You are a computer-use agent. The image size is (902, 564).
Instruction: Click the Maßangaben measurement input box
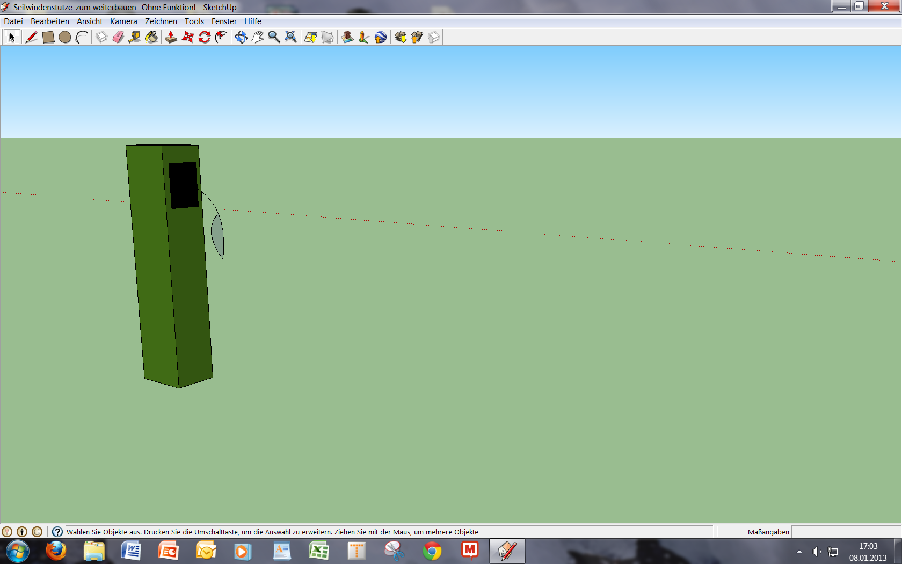tap(846, 532)
